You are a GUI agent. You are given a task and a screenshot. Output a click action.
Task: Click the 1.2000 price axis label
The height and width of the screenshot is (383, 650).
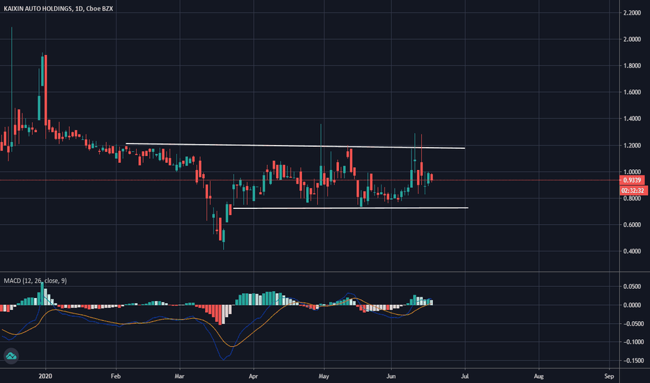[x=632, y=146]
